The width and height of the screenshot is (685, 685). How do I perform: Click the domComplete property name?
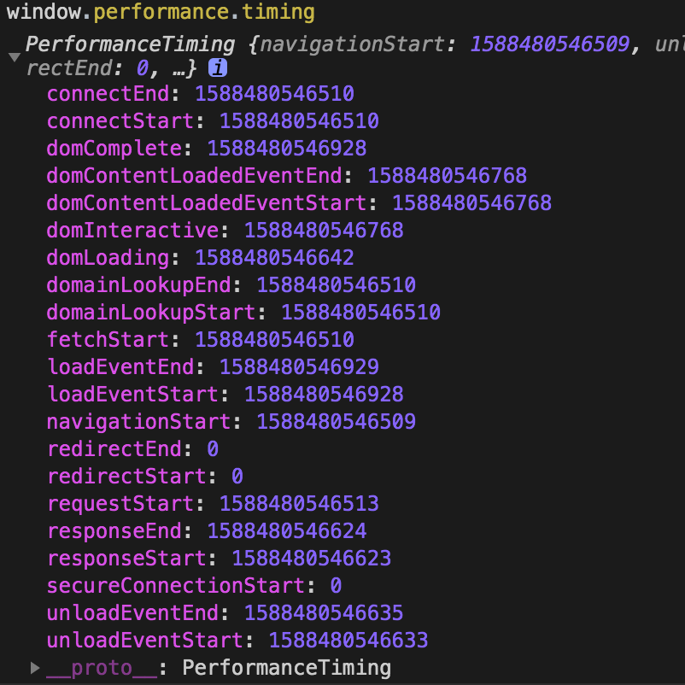[114, 149]
